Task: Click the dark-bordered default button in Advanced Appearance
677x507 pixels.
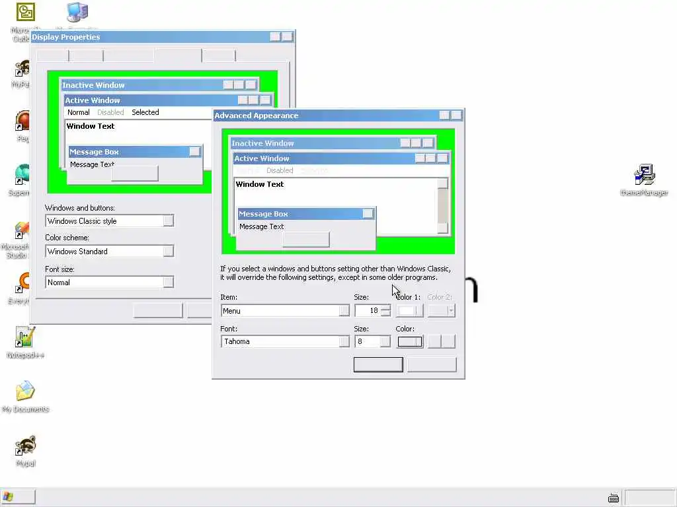Action: tap(378, 364)
